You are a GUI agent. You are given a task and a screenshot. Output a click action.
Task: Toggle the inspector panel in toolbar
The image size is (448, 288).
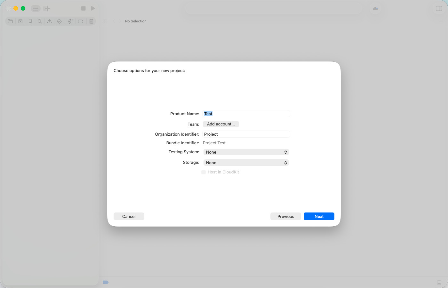coord(439,9)
